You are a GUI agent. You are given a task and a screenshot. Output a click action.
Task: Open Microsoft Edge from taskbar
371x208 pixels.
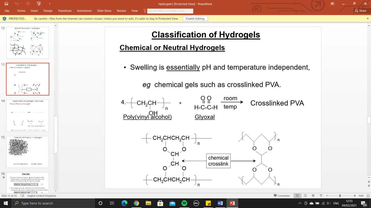pos(124,203)
